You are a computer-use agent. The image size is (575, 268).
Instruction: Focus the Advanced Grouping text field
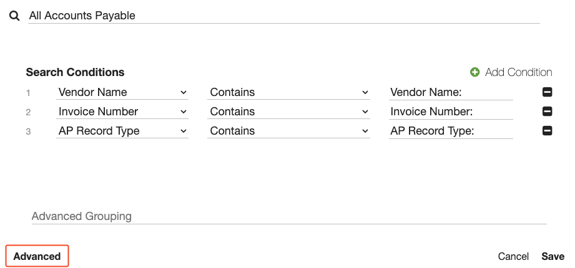pos(288,216)
